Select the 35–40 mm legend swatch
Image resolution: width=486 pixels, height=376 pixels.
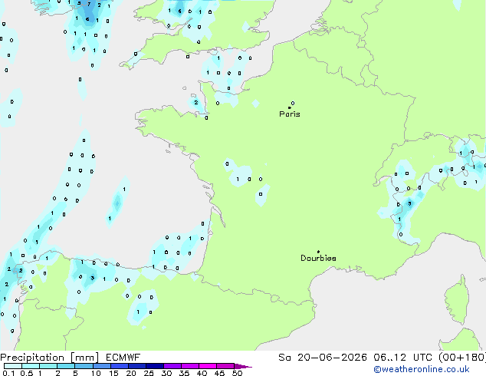pos(189,366)
